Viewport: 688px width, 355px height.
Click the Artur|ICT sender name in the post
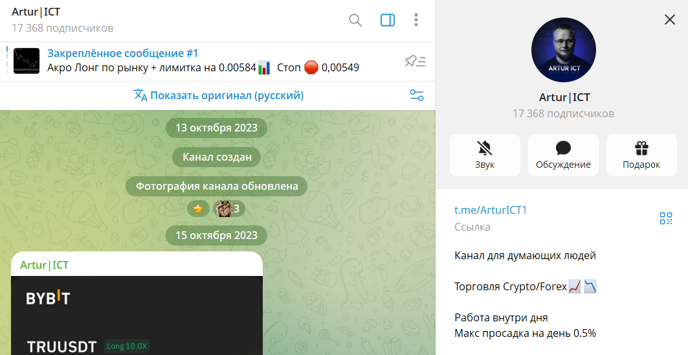(44, 265)
